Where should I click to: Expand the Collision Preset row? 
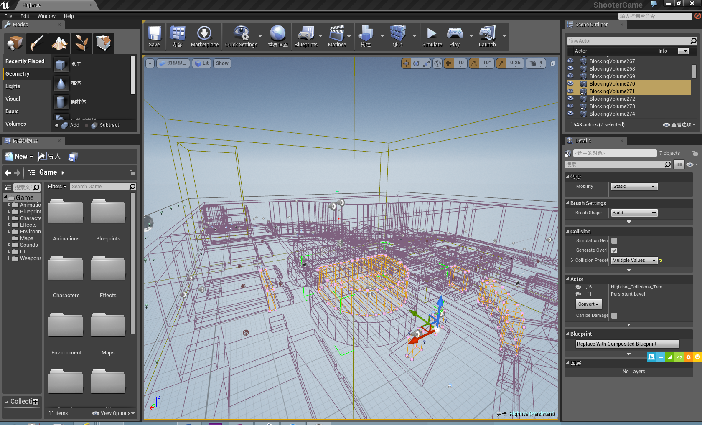tap(572, 261)
